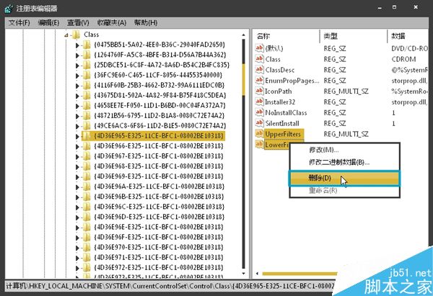Choose 删除(D) in the context menu
The width and height of the screenshot is (433, 296).
point(344,178)
